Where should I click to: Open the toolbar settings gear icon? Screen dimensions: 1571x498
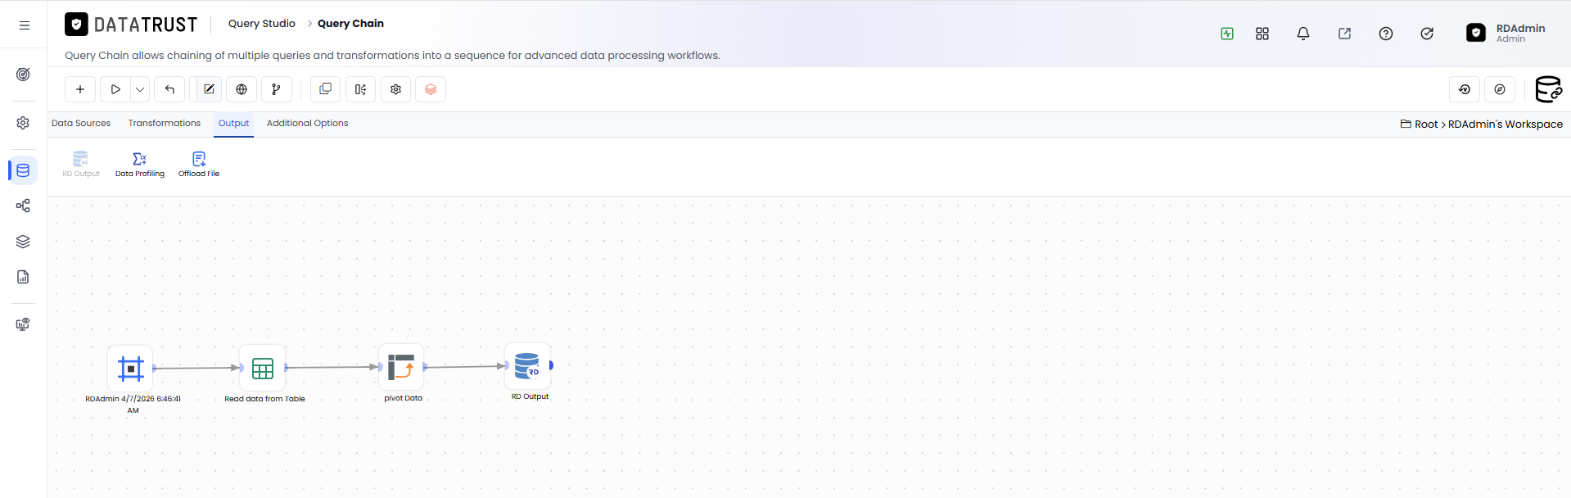tap(396, 89)
